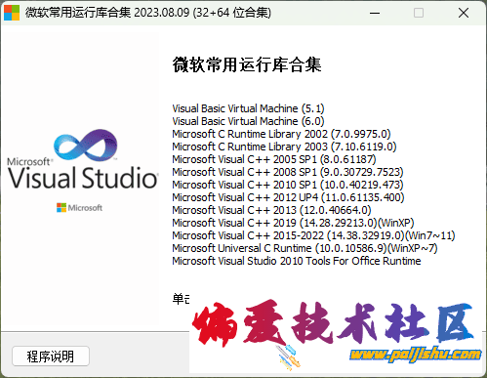The width and height of the screenshot is (487, 378).
Task: Minimize the 微软常用运行库合集 installer window
Action: [x=375, y=13]
